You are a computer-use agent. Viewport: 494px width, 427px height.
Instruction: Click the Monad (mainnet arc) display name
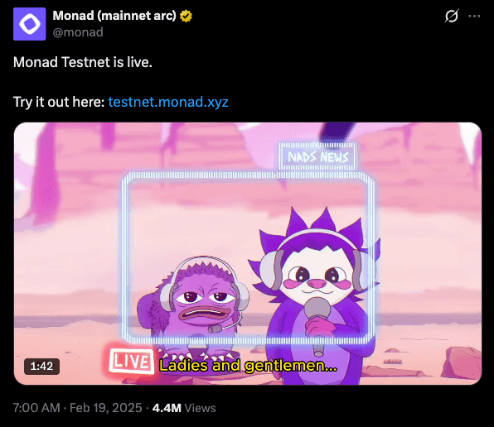point(114,16)
